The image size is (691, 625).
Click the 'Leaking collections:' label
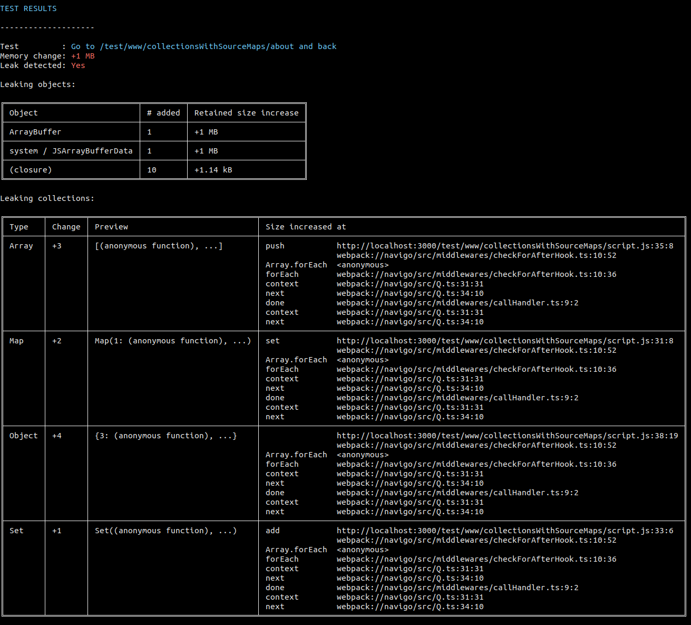pos(47,198)
